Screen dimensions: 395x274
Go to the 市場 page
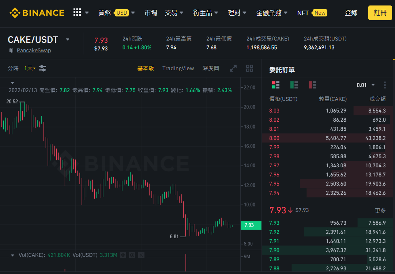(151, 12)
